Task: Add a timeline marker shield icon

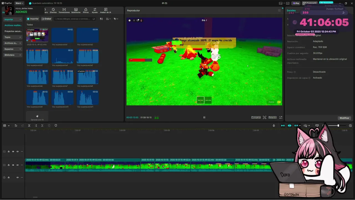Action: click(x=56, y=126)
